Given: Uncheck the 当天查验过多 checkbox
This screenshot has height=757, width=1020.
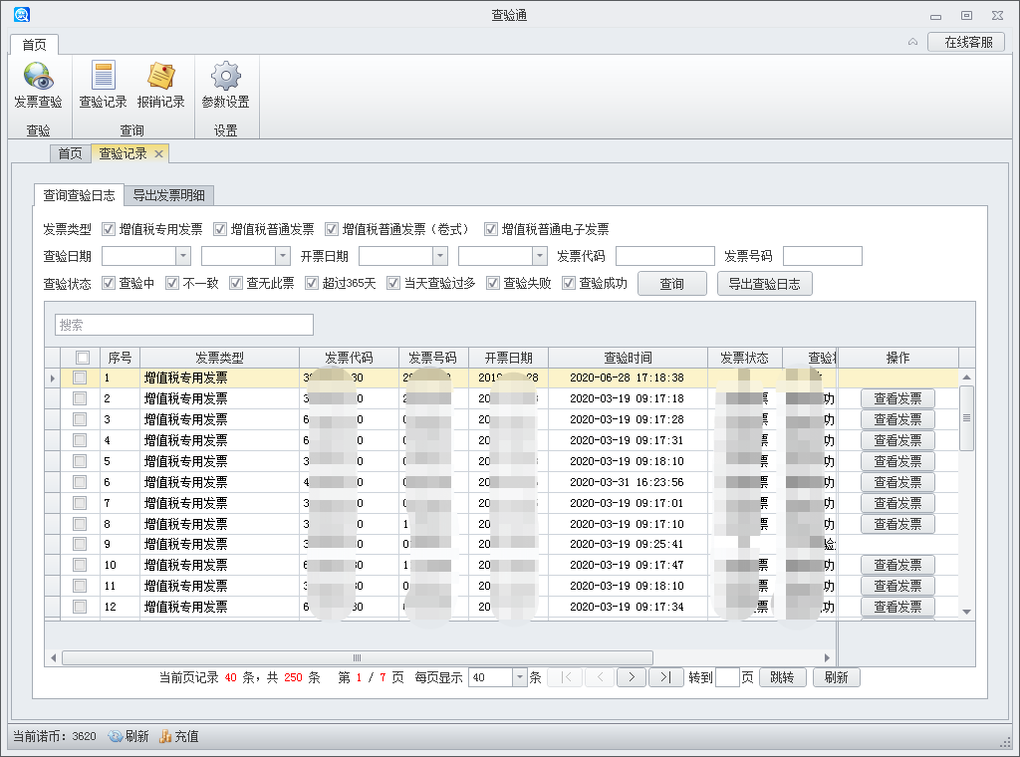Looking at the screenshot, I should tap(392, 283).
